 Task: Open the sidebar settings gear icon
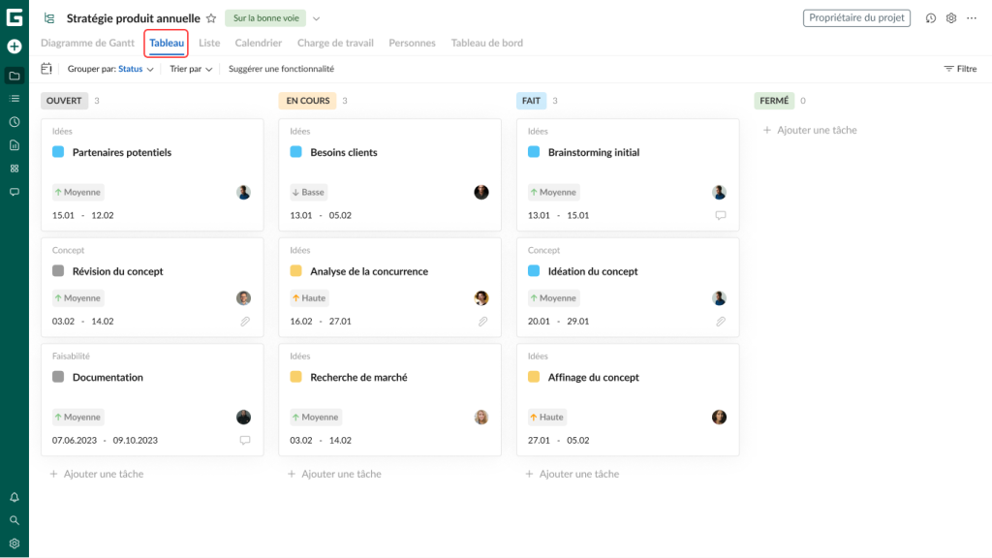tap(14, 543)
